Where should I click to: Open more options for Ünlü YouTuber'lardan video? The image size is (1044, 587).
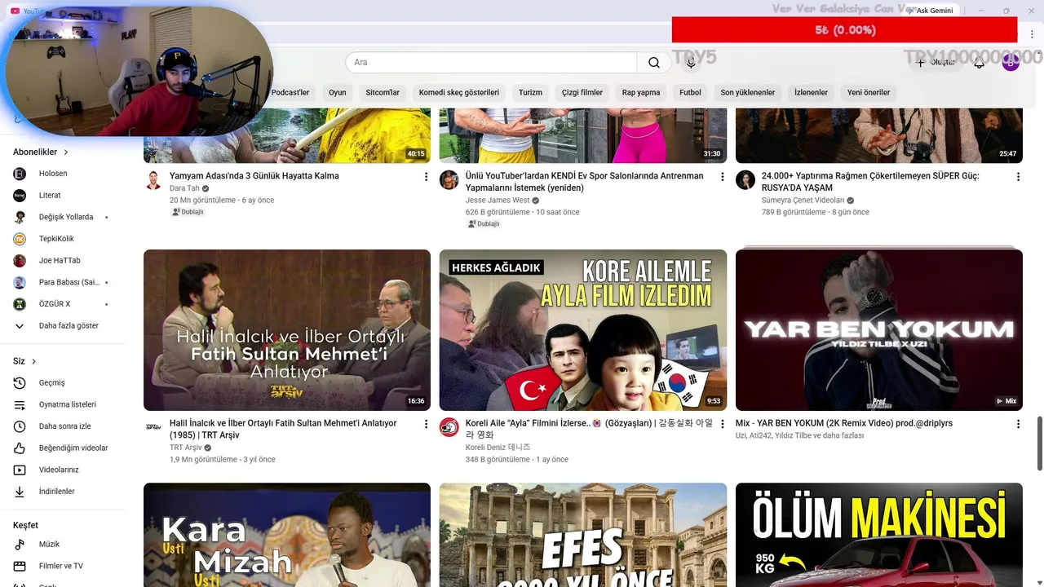click(x=722, y=176)
